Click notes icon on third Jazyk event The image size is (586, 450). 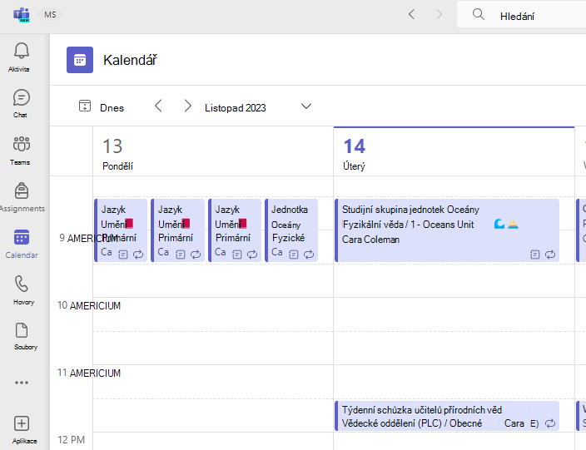(x=237, y=255)
